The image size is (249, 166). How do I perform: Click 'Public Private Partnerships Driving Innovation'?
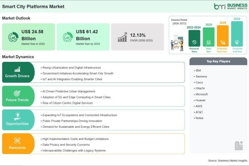coord(71,121)
